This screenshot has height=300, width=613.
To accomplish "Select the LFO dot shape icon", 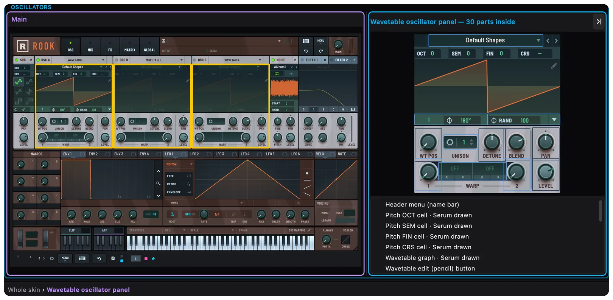I will (x=307, y=173).
